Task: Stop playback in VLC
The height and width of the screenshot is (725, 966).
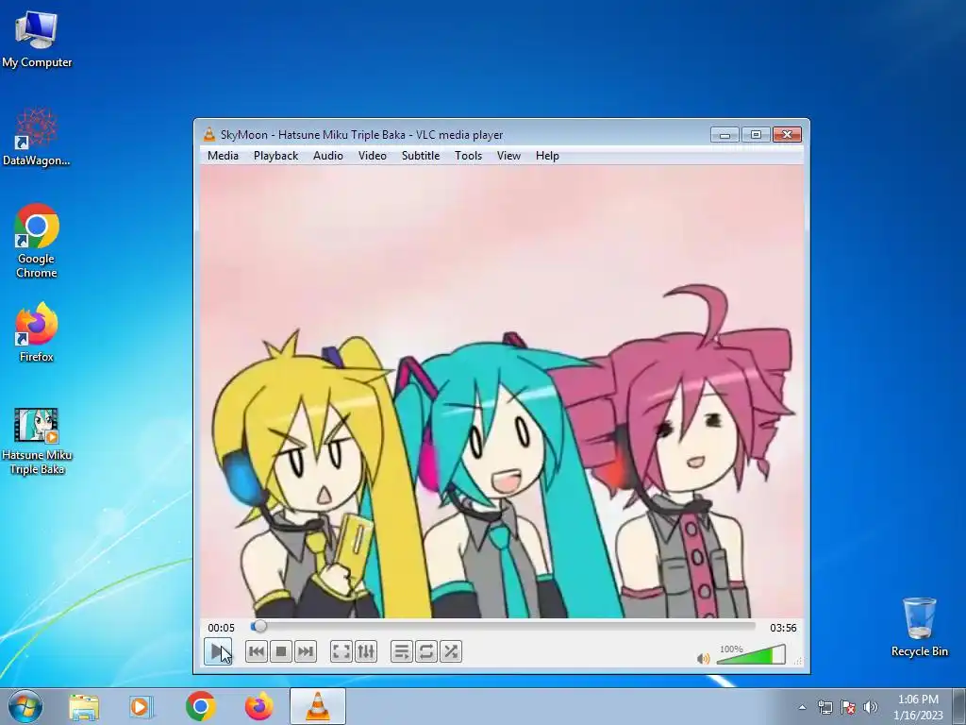Action: click(x=281, y=651)
